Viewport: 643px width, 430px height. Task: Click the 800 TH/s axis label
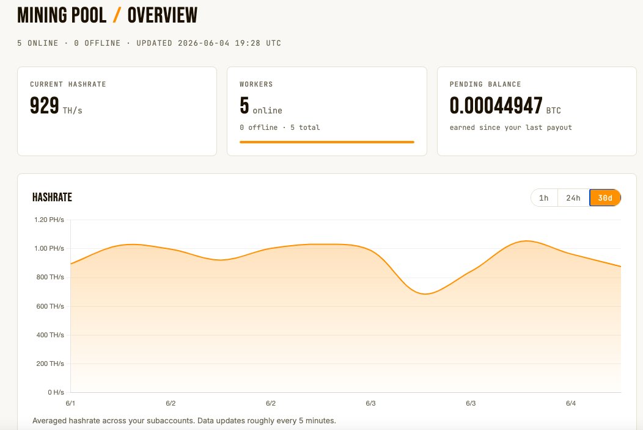[50, 277]
